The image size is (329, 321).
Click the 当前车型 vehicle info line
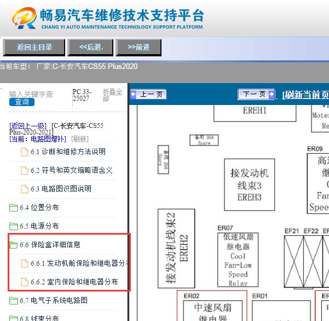click(x=68, y=67)
